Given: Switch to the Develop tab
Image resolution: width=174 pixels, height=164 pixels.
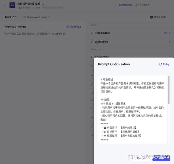Looking at the screenshot, I should coord(125,5).
